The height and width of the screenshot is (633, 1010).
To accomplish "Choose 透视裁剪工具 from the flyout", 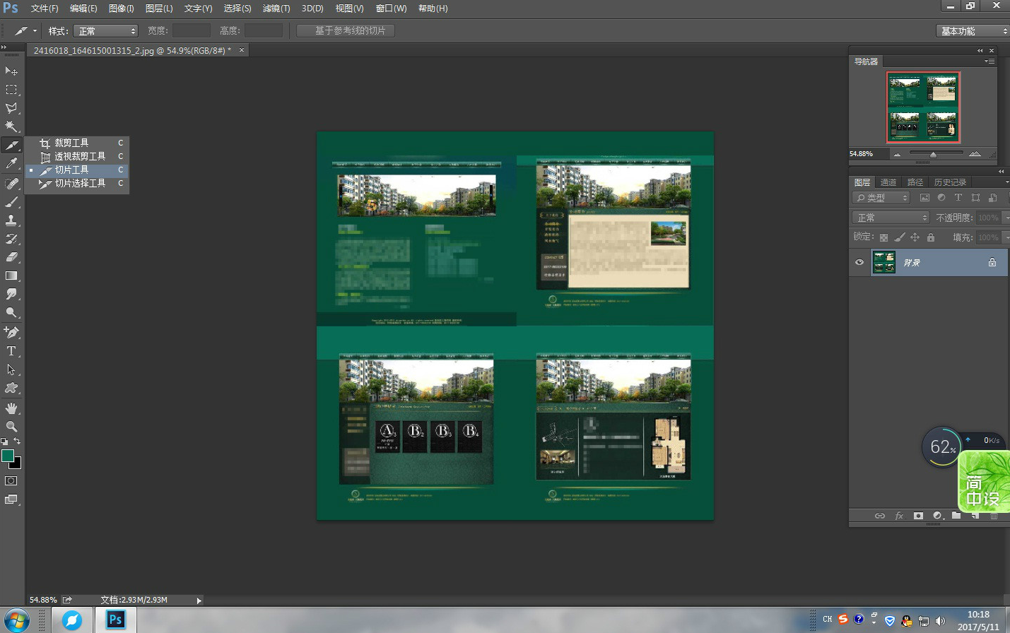I will pyautogui.click(x=76, y=156).
